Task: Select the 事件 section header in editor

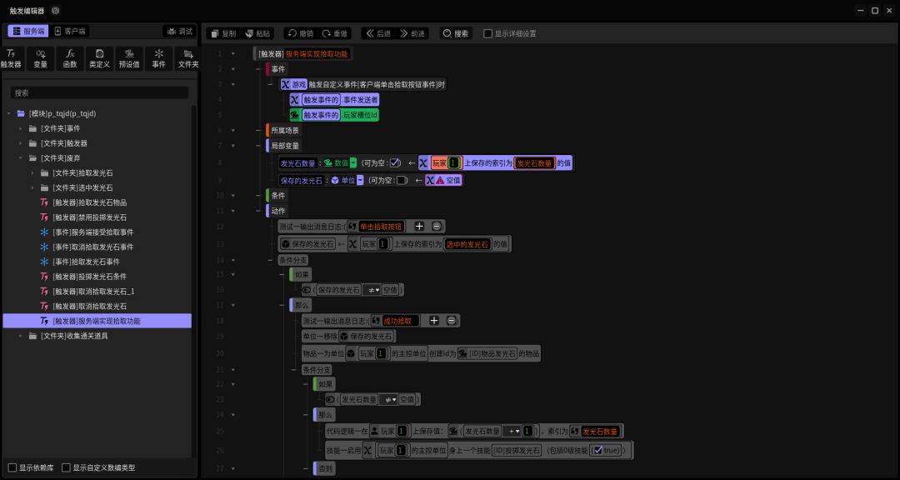Action: pos(277,69)
